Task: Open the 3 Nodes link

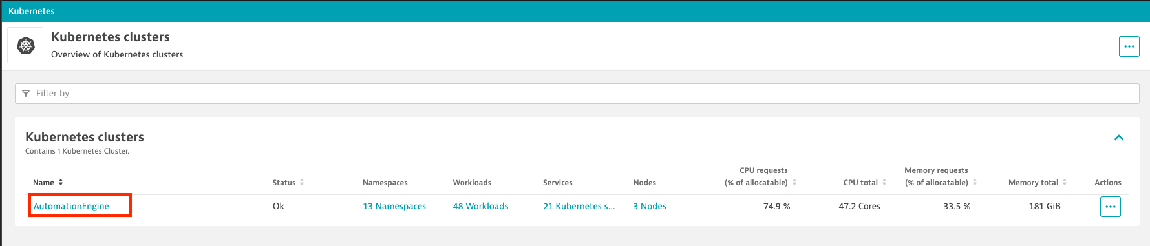Action: pyautogui.click(x=650, y=206)
